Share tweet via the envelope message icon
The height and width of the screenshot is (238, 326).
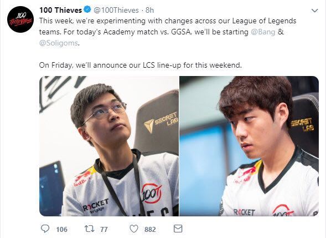(x=178, y=229)
